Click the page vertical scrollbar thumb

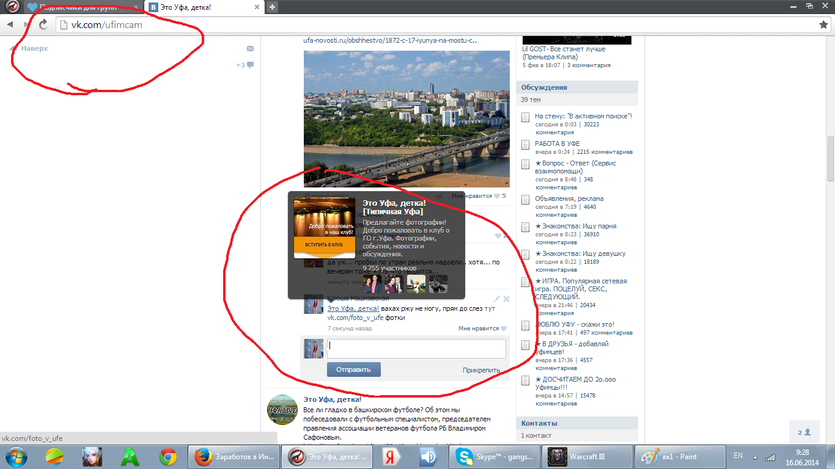pyautogui.click(x=831, y=159)
